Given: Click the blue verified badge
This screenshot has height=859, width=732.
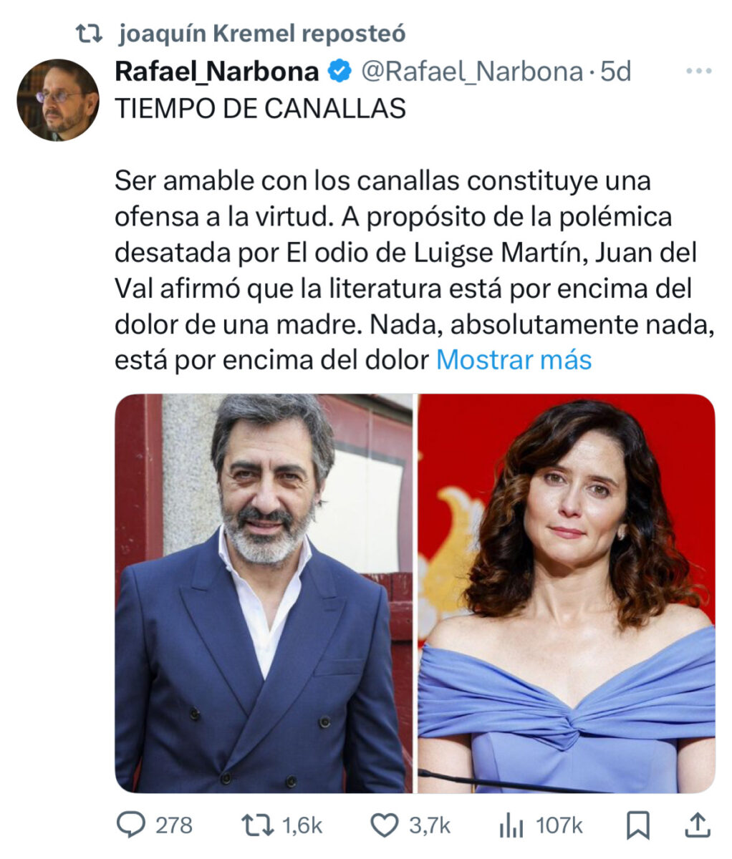Looking at the screenshot, I should pyautogui.click(x=340, y=72).
